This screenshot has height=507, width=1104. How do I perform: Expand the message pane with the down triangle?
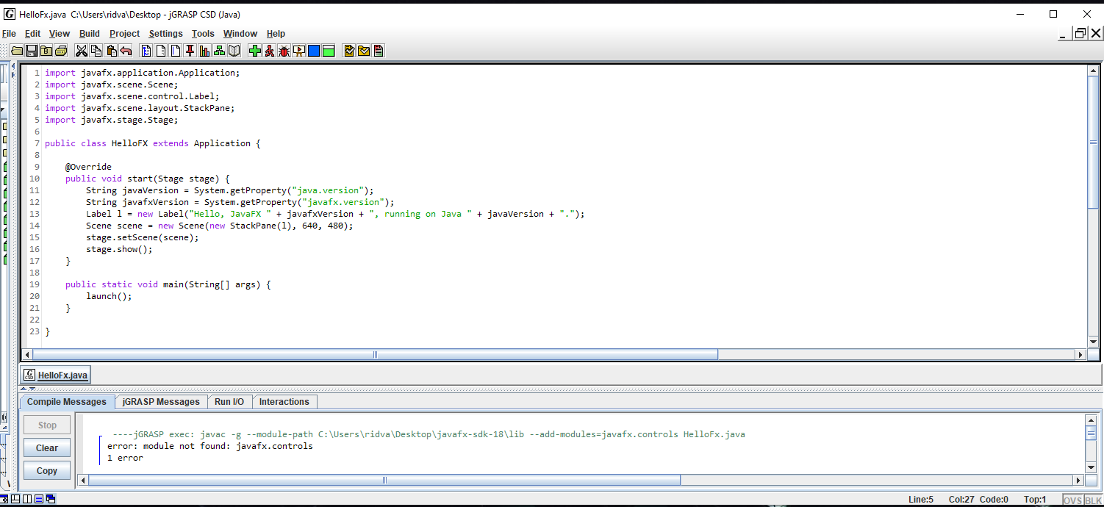point(32,389)
